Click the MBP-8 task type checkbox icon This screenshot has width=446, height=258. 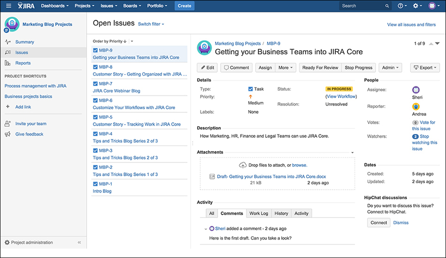click(95, 67)
